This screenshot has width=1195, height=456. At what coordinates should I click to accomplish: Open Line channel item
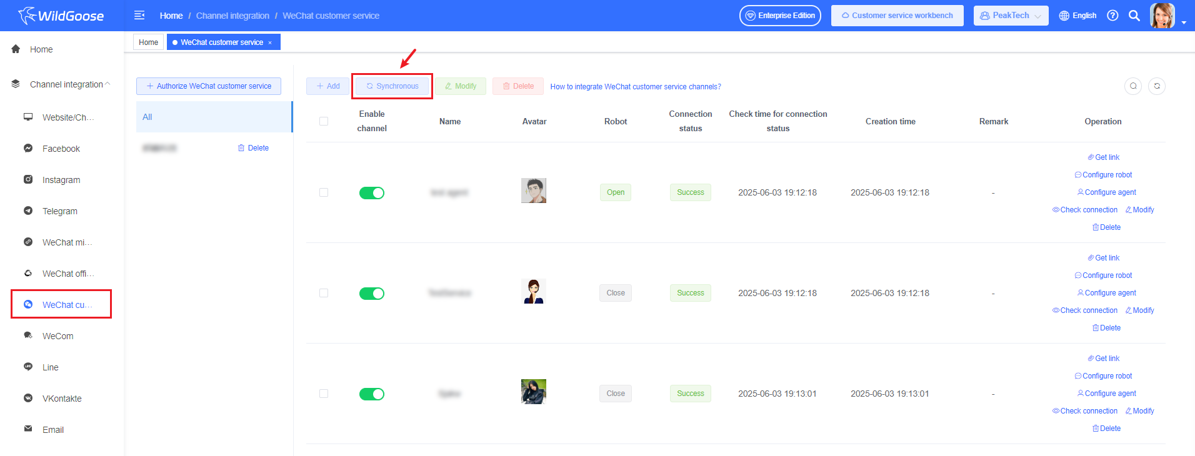point(50,367)
